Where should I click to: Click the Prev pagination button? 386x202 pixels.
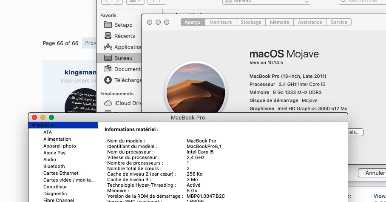(89, 43)
